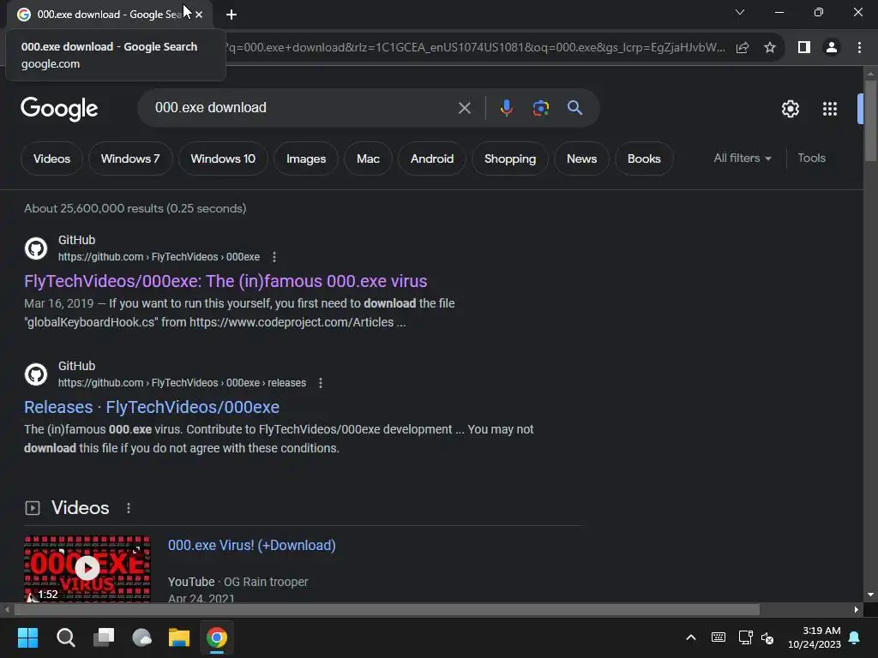This screenshot has width=878, height=658.
Task: Filter results by Videos
Action: tap(51, 159)
